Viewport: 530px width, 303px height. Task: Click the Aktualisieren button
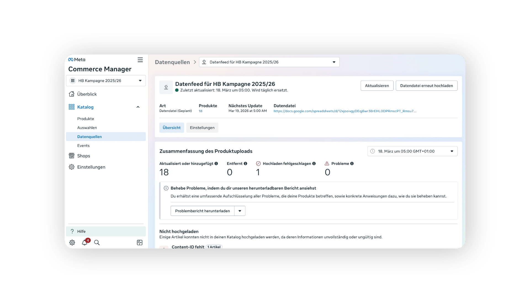(377, 86)
